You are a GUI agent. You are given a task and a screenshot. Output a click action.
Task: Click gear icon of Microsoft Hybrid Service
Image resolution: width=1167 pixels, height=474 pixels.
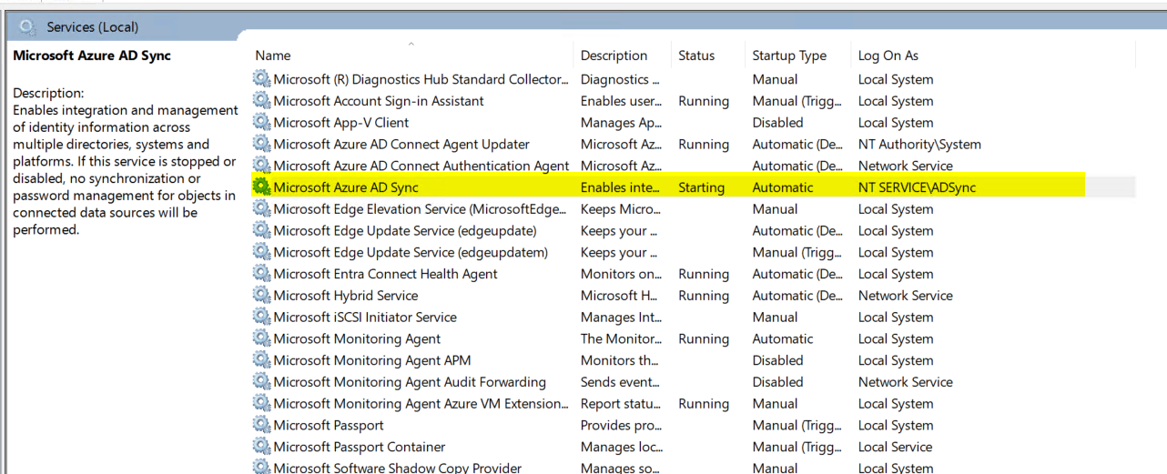(x=262, y=296)
